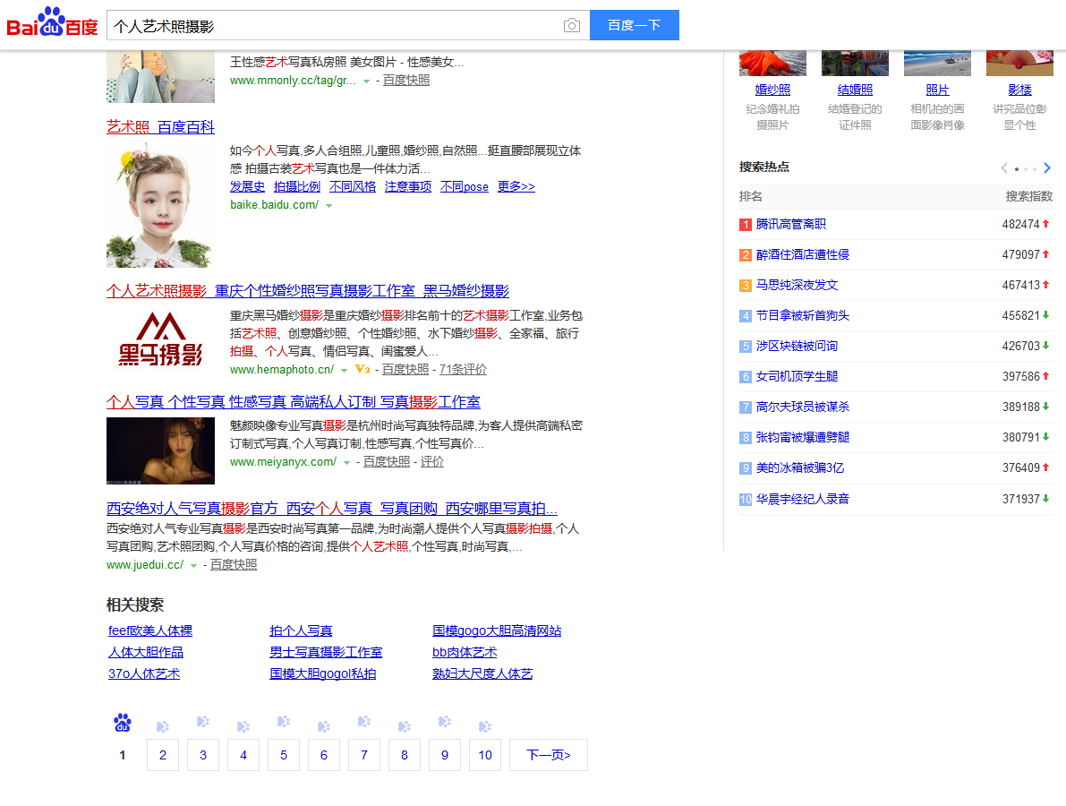This screenshot has height=806, width=1066.
Task: Open 百度快照 for mmonly.cc result
Action: pos(405,81)
